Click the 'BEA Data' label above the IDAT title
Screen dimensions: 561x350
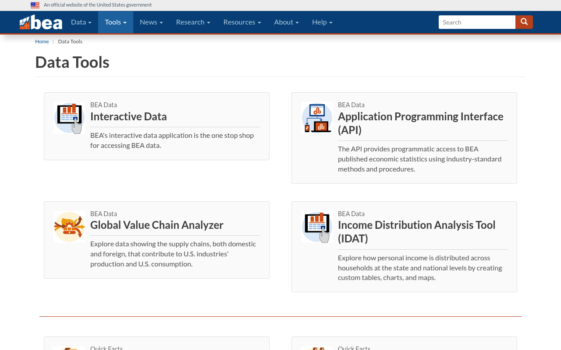coord(351,214)
